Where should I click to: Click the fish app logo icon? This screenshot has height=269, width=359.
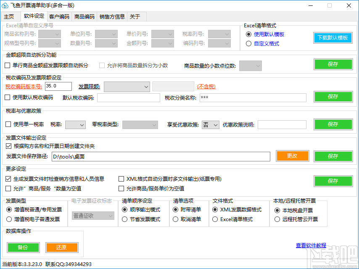click(7, 5)
